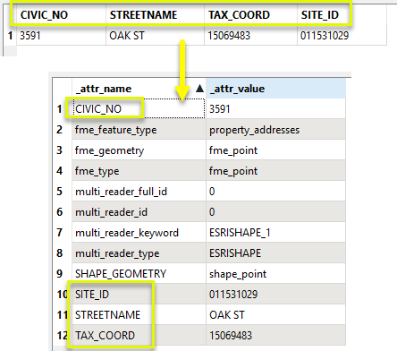Select the property_addresses value cell

coord(275,130)
